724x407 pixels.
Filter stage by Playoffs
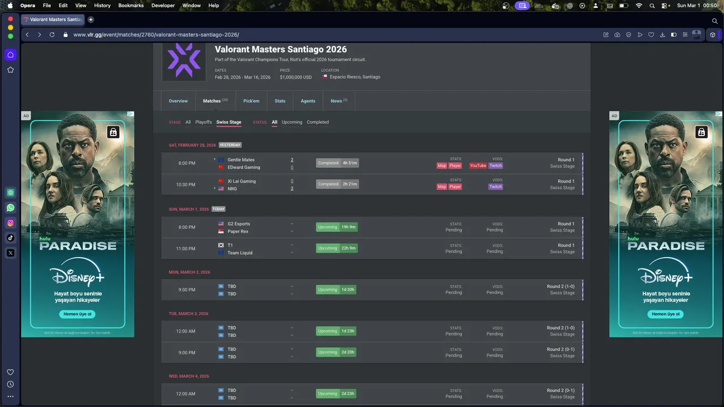[x=204, y=122]
